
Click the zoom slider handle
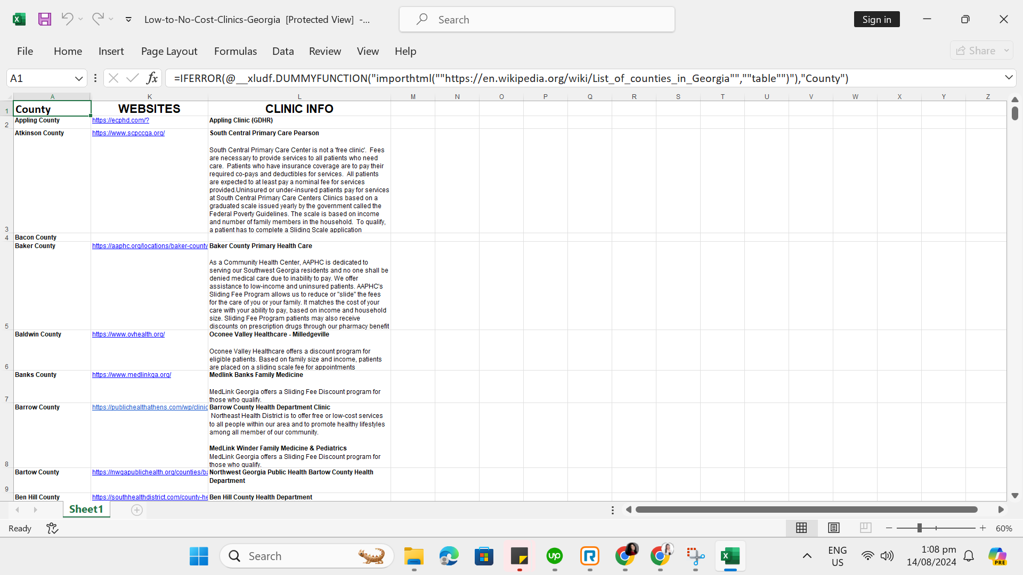click(x=919, y=528)
